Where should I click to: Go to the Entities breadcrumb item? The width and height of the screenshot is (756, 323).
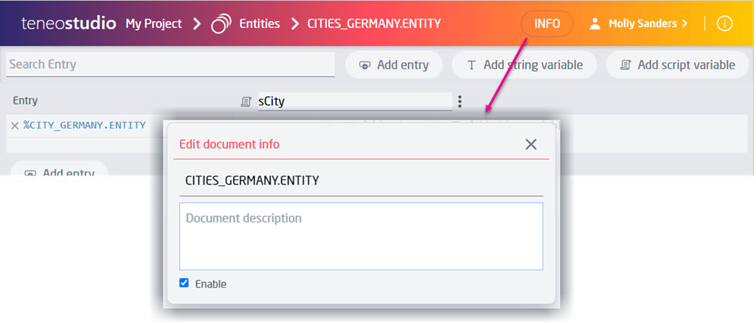point(260,24)
